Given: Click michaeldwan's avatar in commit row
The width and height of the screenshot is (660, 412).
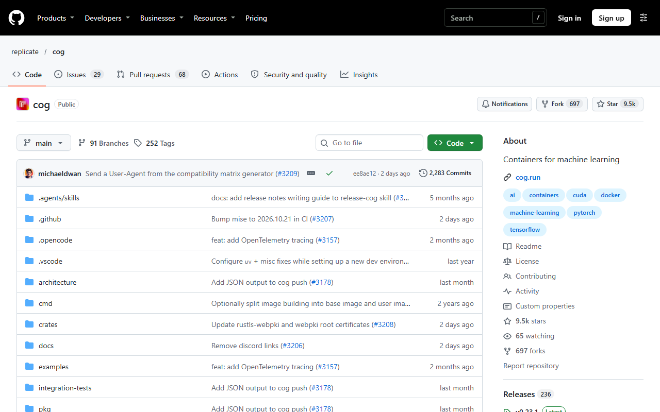Looking at the screenshot, I should 29,174.
